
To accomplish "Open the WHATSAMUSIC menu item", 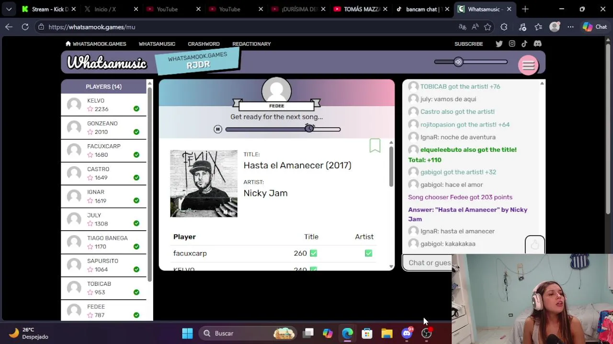I will (157, 44).
